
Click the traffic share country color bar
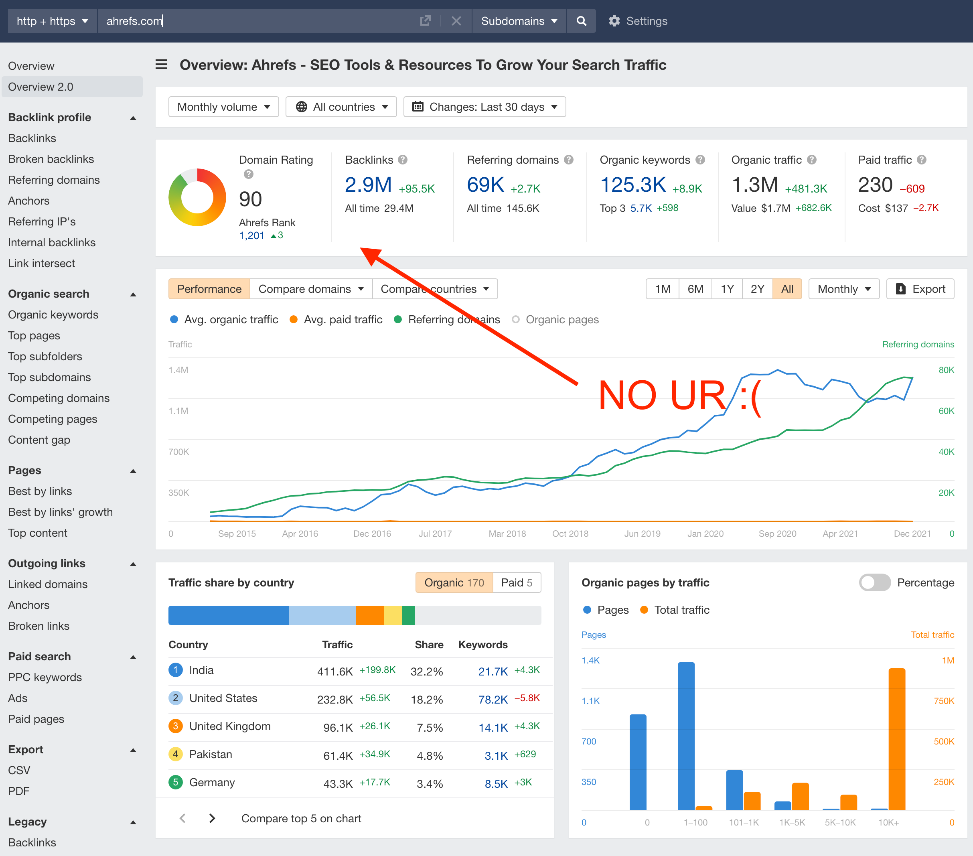click(355, 615)
